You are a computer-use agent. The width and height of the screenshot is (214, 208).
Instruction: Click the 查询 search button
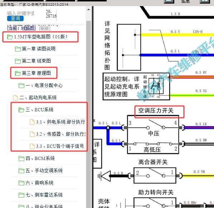(x=15, y=18)
